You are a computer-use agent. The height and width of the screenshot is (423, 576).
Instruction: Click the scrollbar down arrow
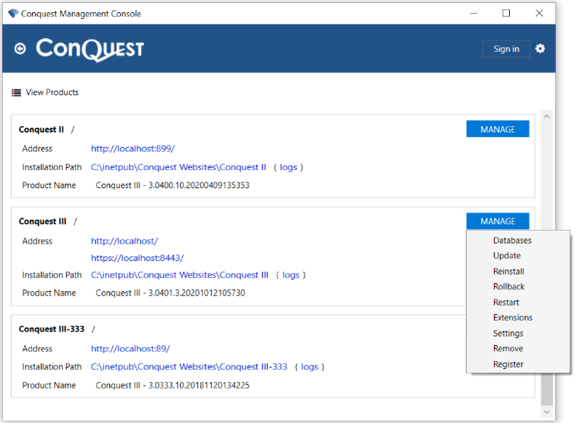546,412
